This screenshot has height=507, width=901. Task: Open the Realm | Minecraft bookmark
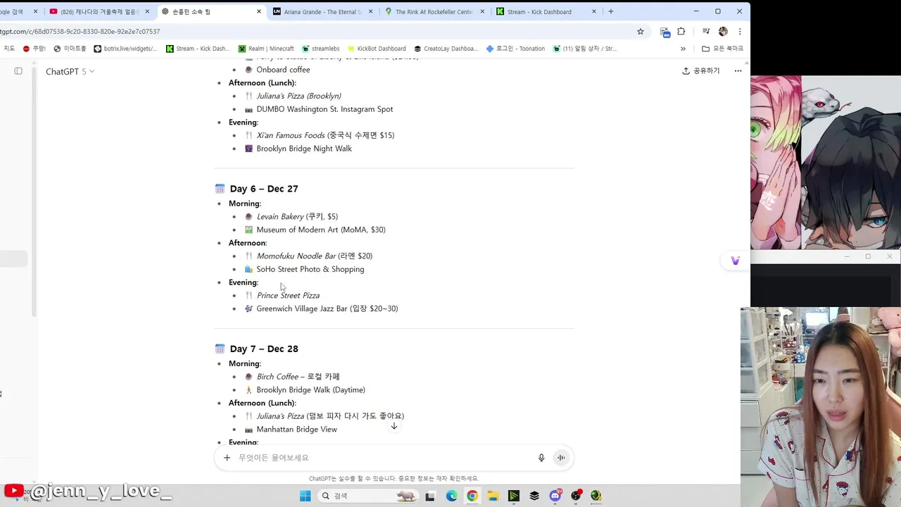pyautogui.click(x=265, y=49)
